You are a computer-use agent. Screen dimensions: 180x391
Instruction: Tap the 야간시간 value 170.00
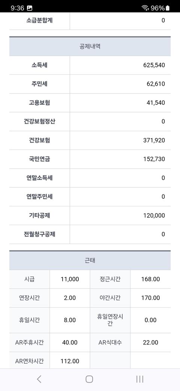click(150, 298)
